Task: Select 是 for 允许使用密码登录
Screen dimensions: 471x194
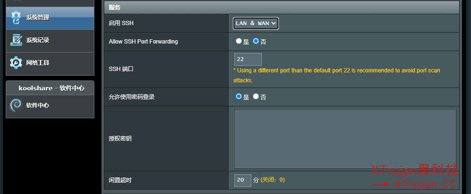Action: coord(239,97)
